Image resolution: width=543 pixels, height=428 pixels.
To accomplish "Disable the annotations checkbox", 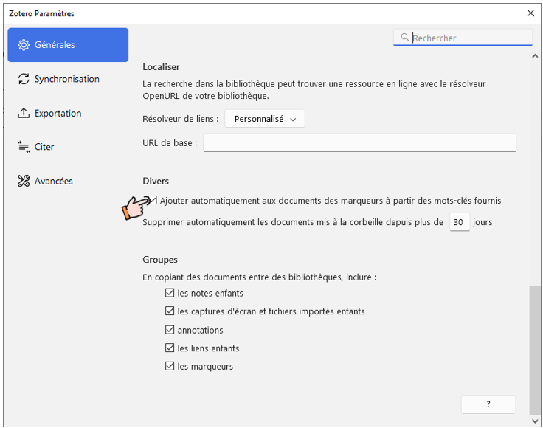I will click(170, 330).
